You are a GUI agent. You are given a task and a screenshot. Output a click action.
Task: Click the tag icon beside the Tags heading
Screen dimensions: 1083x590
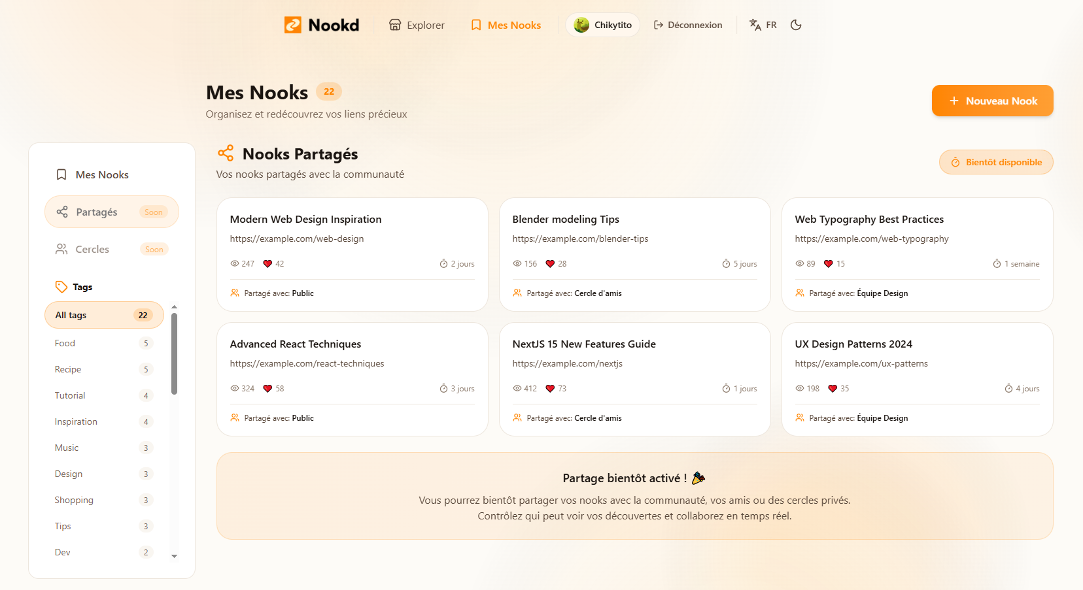63,286
